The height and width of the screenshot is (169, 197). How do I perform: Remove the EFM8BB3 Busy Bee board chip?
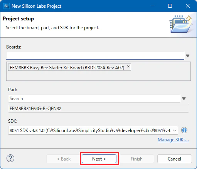pyautogui.click(x=128, y=66)
